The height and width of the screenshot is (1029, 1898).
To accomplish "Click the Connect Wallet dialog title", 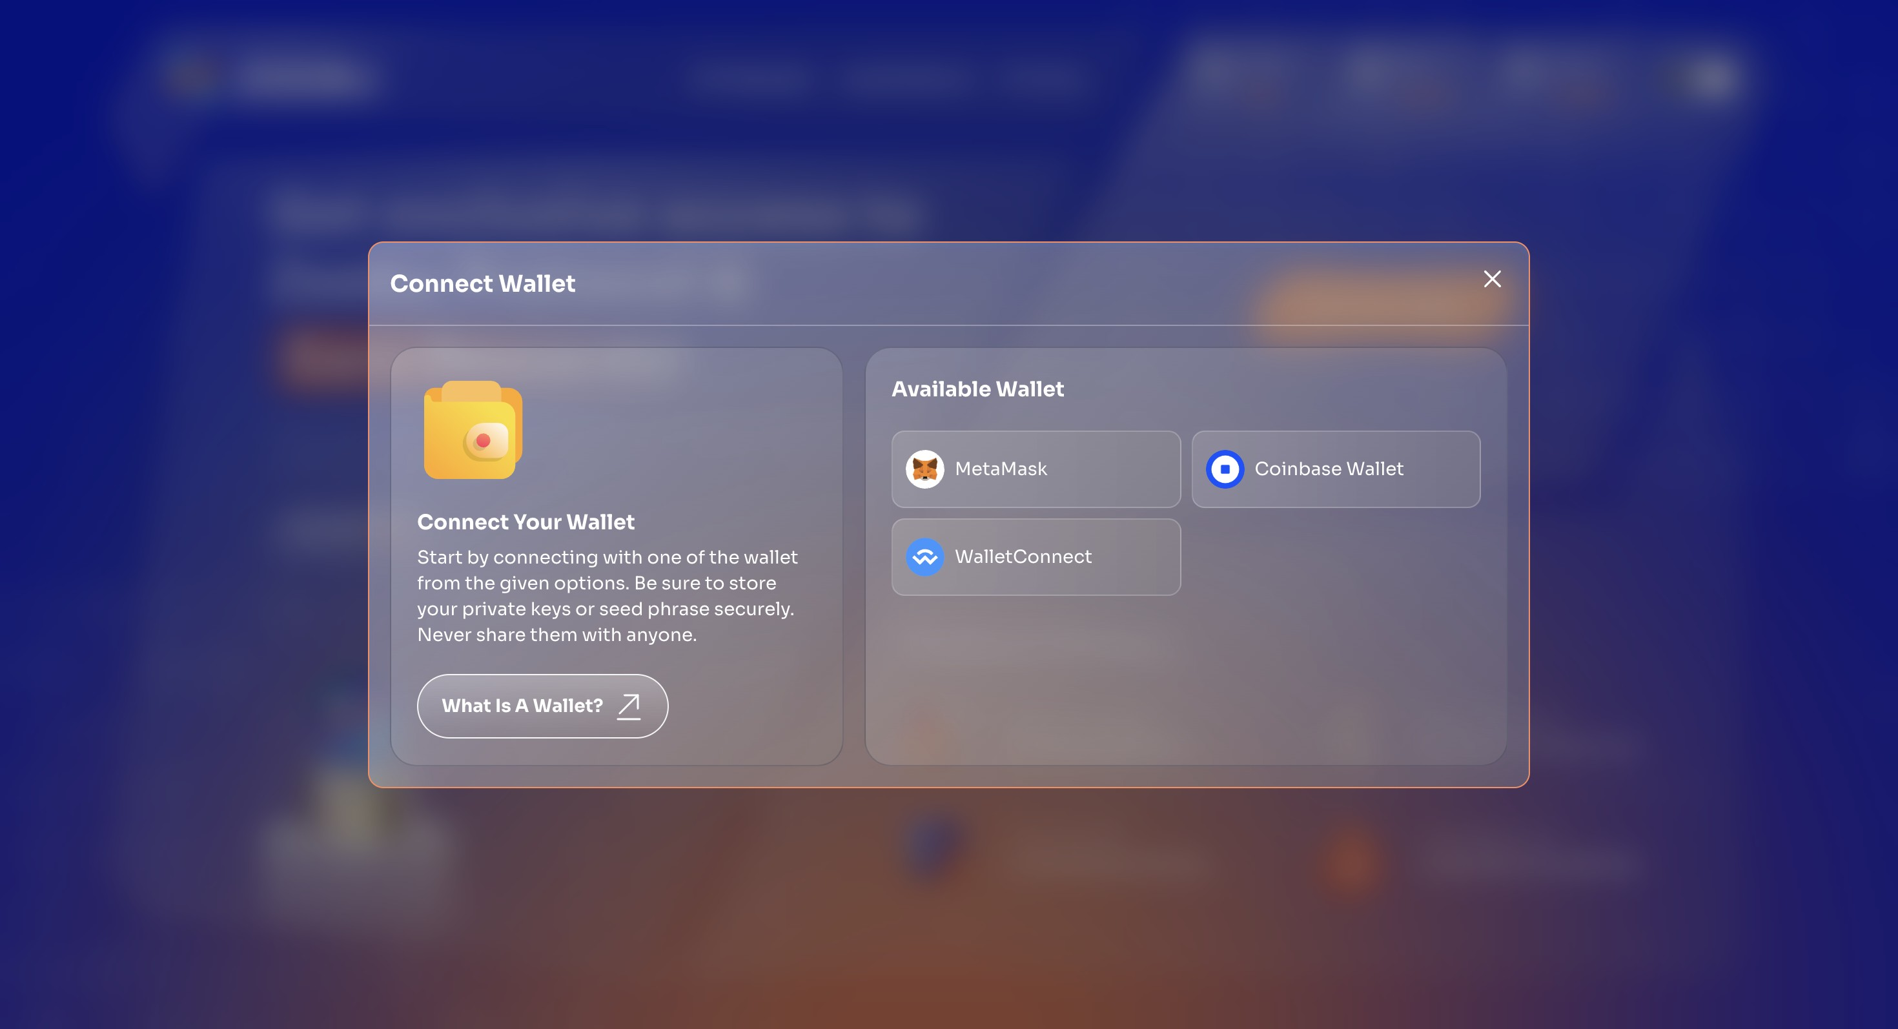I will [483, 283].
